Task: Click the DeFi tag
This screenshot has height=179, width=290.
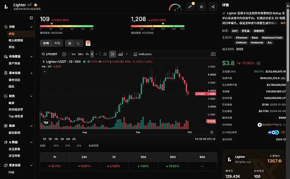Action: (x=235, y=31)
